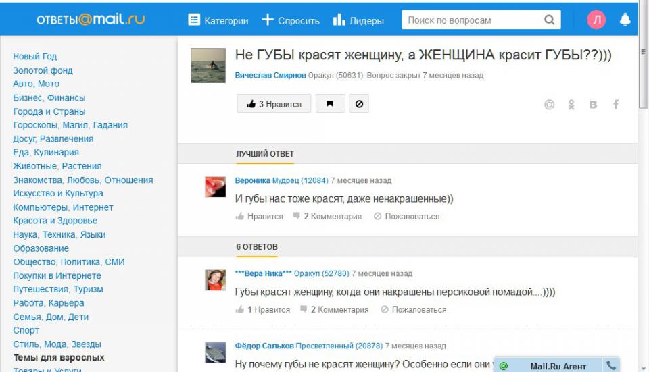This screenshot has width=649, height=372.
Task: Share question via Mail.ru @ icon
Action: point(550,105)
